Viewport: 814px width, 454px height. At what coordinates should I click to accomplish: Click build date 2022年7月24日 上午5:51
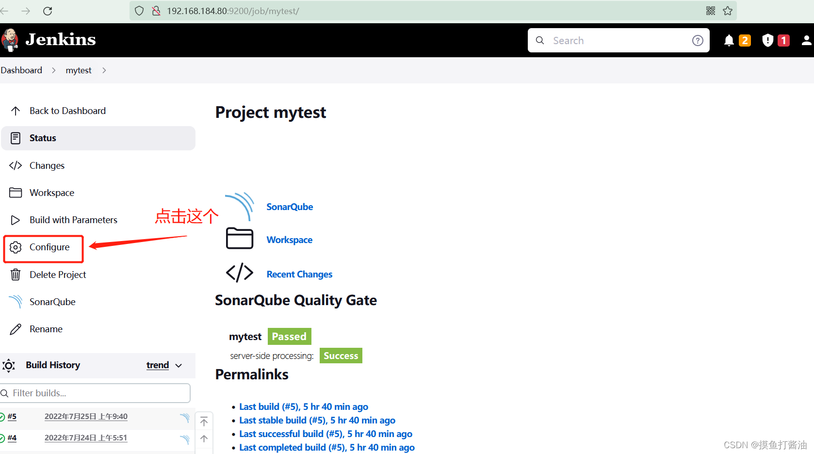pyautogui.click(x=86, y=438)
